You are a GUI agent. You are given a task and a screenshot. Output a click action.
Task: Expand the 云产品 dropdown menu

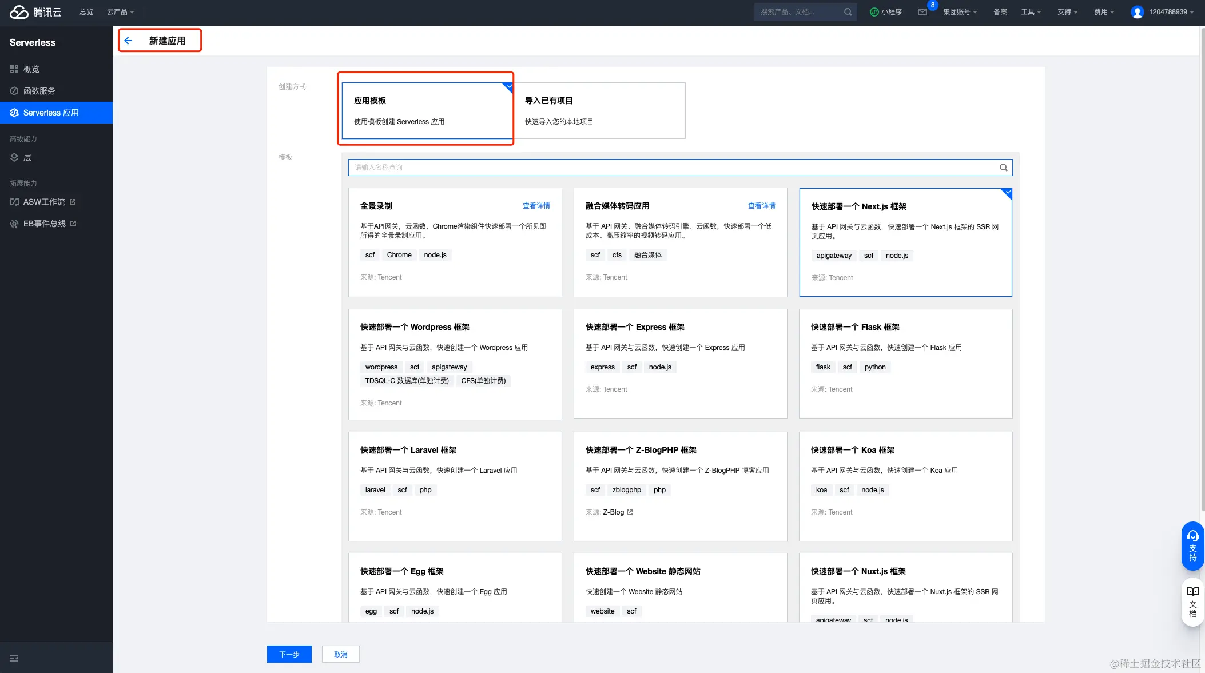(121, 12)
